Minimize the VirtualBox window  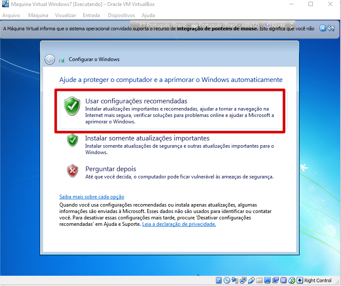point(291,4)
